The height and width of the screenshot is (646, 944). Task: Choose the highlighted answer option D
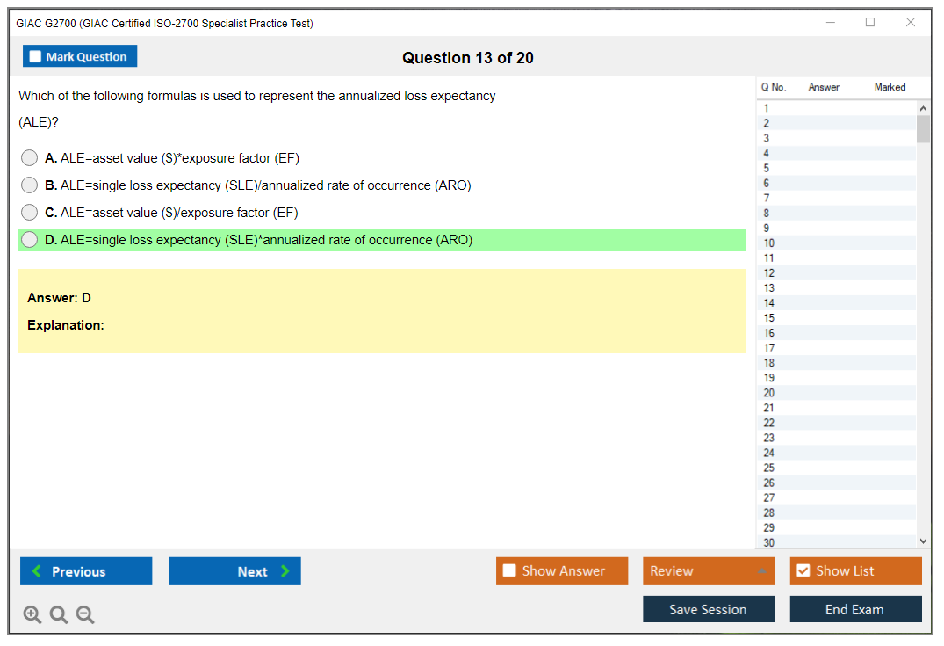(x=29, y=239)
